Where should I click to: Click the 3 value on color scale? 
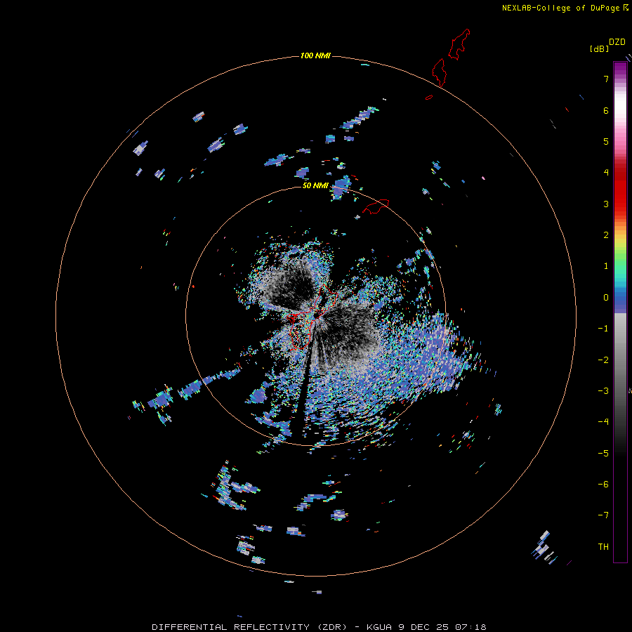coord(606,204)
